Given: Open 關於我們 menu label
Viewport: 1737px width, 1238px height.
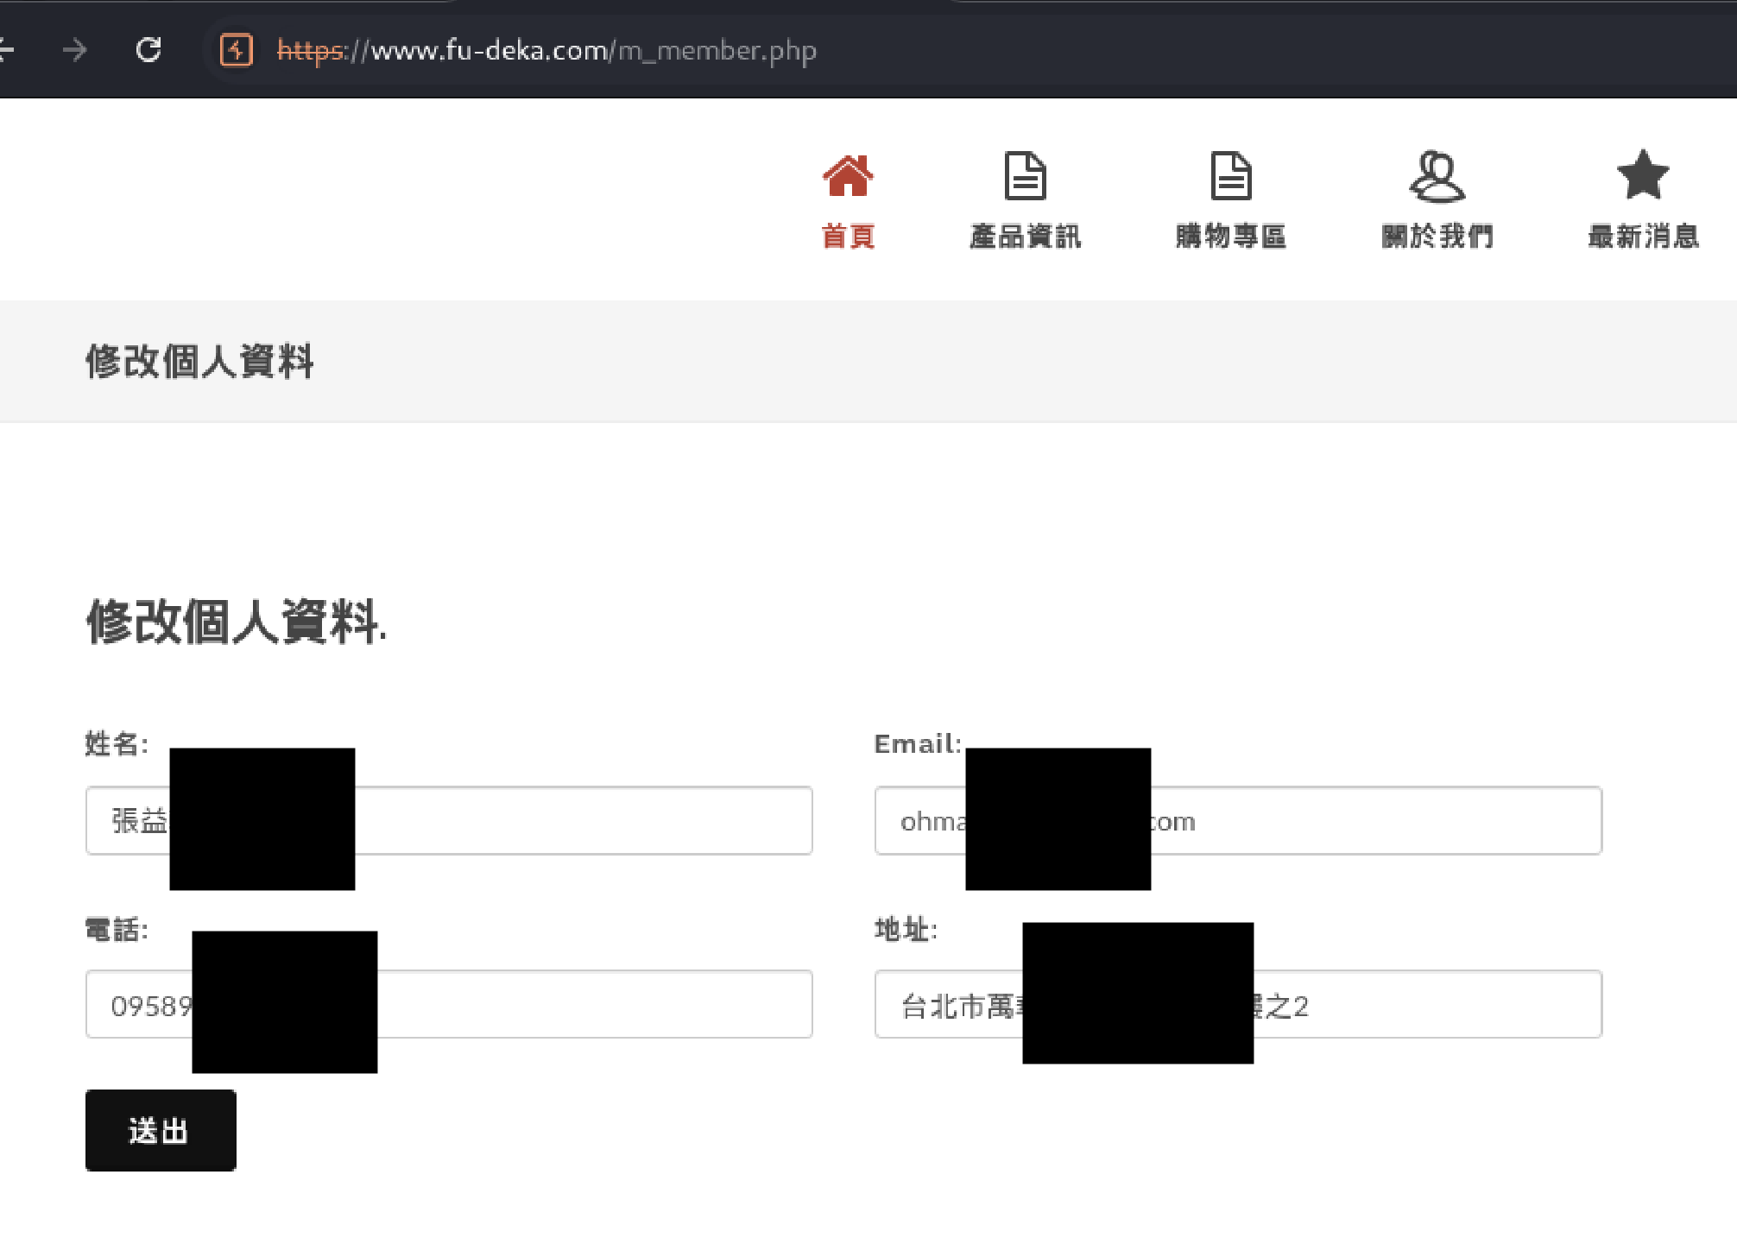Looking at the screenshot, I should [x=1437, y=236].
